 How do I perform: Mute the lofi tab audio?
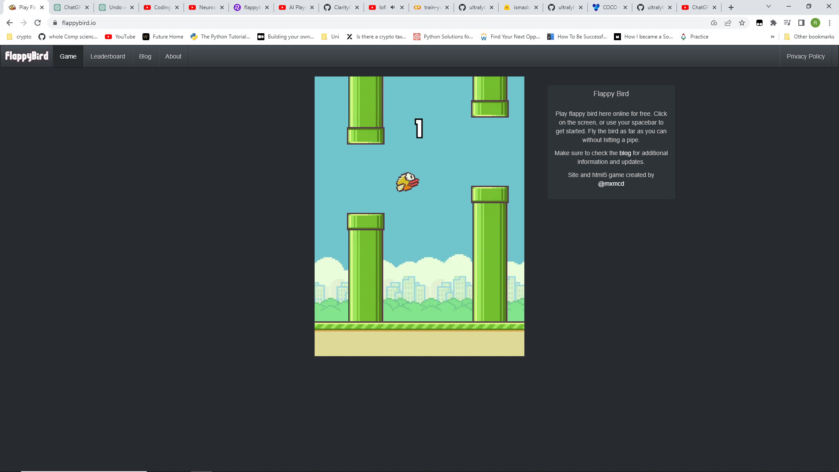pos(393,7)
